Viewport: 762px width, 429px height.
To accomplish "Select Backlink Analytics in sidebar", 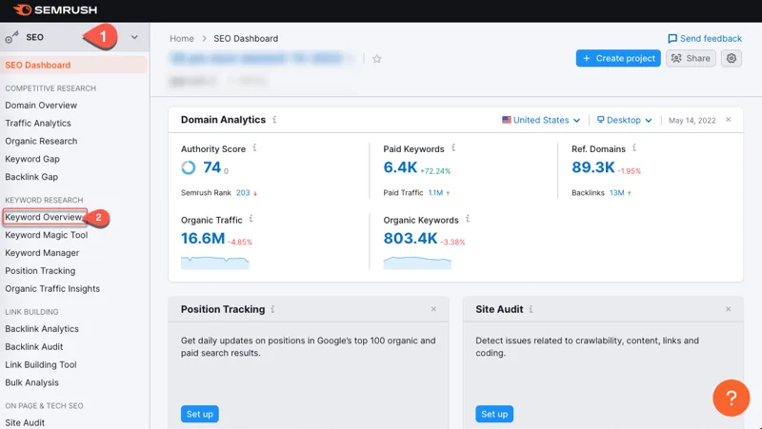I will (42, 329).
